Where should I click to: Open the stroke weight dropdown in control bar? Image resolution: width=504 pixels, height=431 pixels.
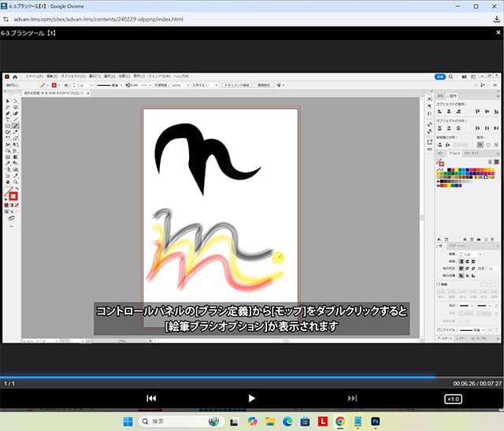[90, 84]
